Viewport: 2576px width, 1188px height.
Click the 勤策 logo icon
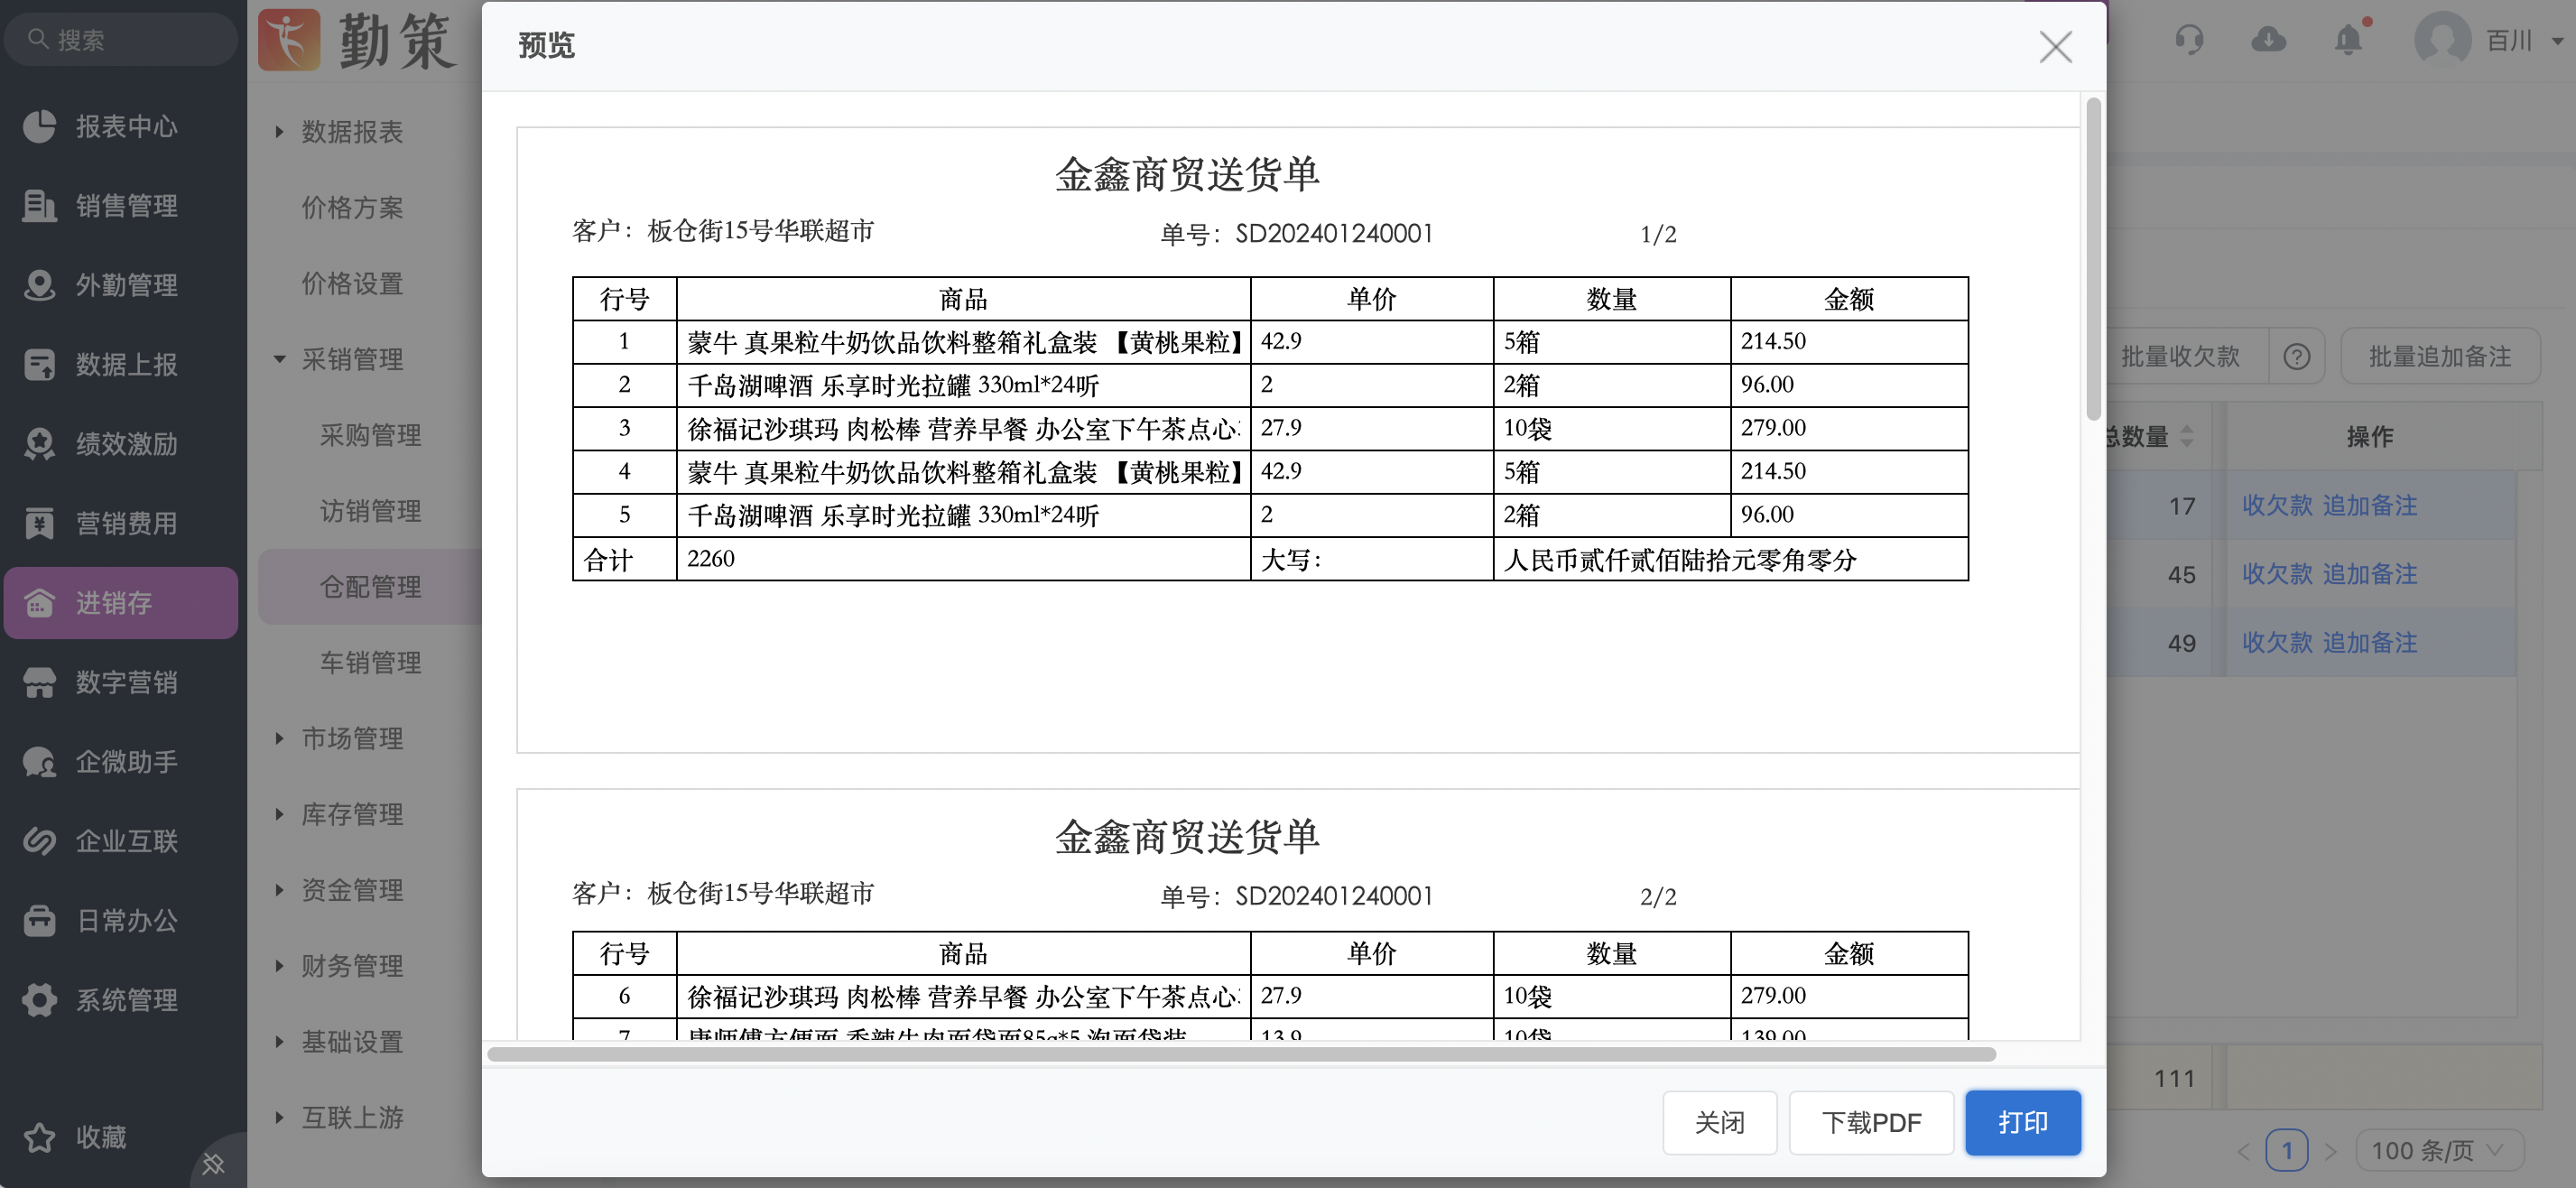pos(289,40)
